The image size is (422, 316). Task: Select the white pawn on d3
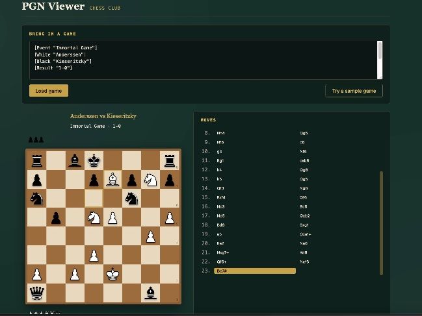click(x=94, y=255)
